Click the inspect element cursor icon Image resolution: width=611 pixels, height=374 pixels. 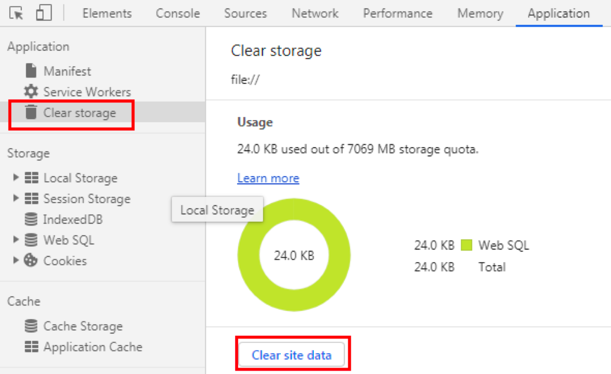pyautogui.click(x=17, y=13)
